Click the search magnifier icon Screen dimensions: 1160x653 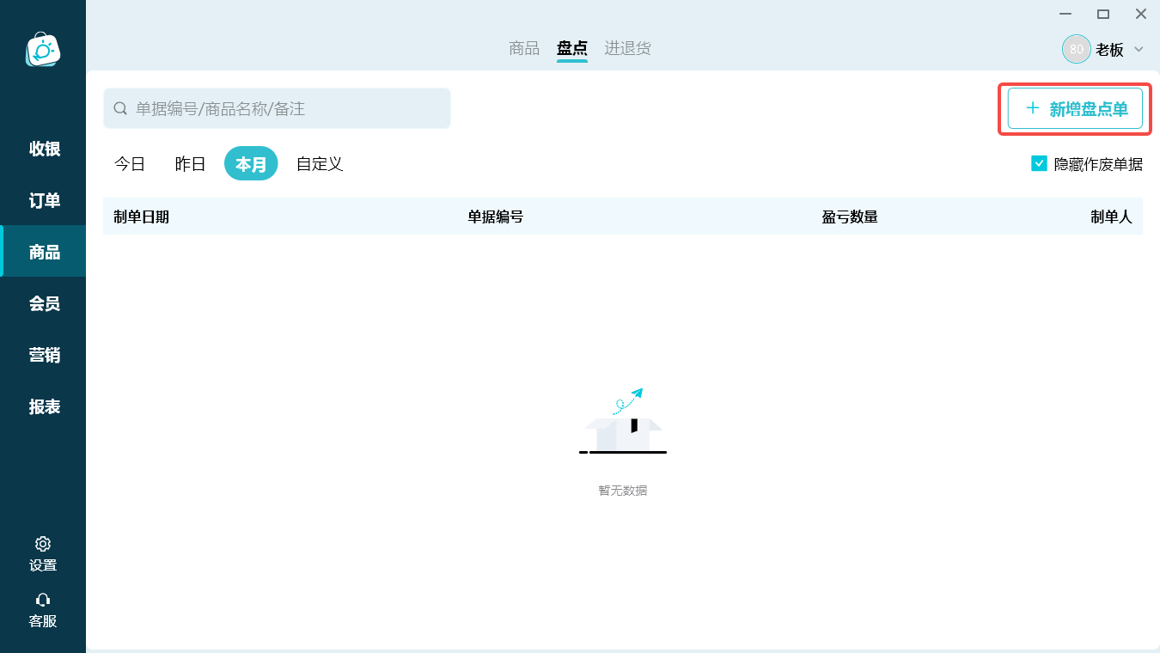(x=120, y=108)
